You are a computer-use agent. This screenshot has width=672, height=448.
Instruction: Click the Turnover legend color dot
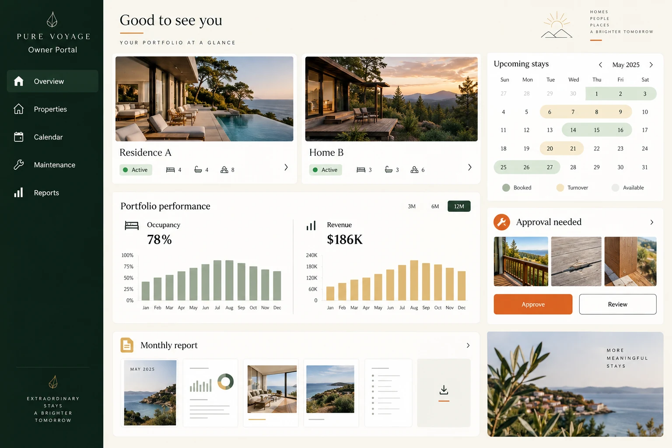pyautogui.click(x=560, y=188)
